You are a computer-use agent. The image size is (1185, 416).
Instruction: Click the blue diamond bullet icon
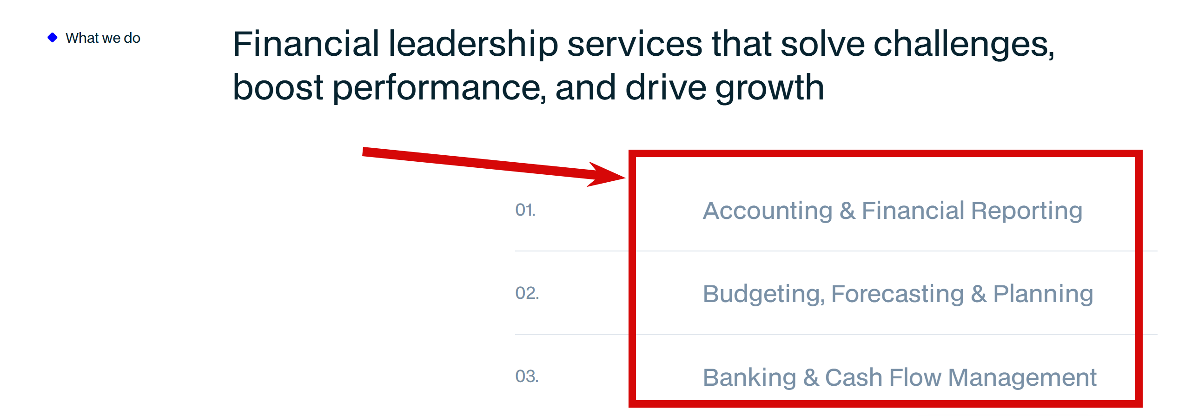tap(53, 38)
